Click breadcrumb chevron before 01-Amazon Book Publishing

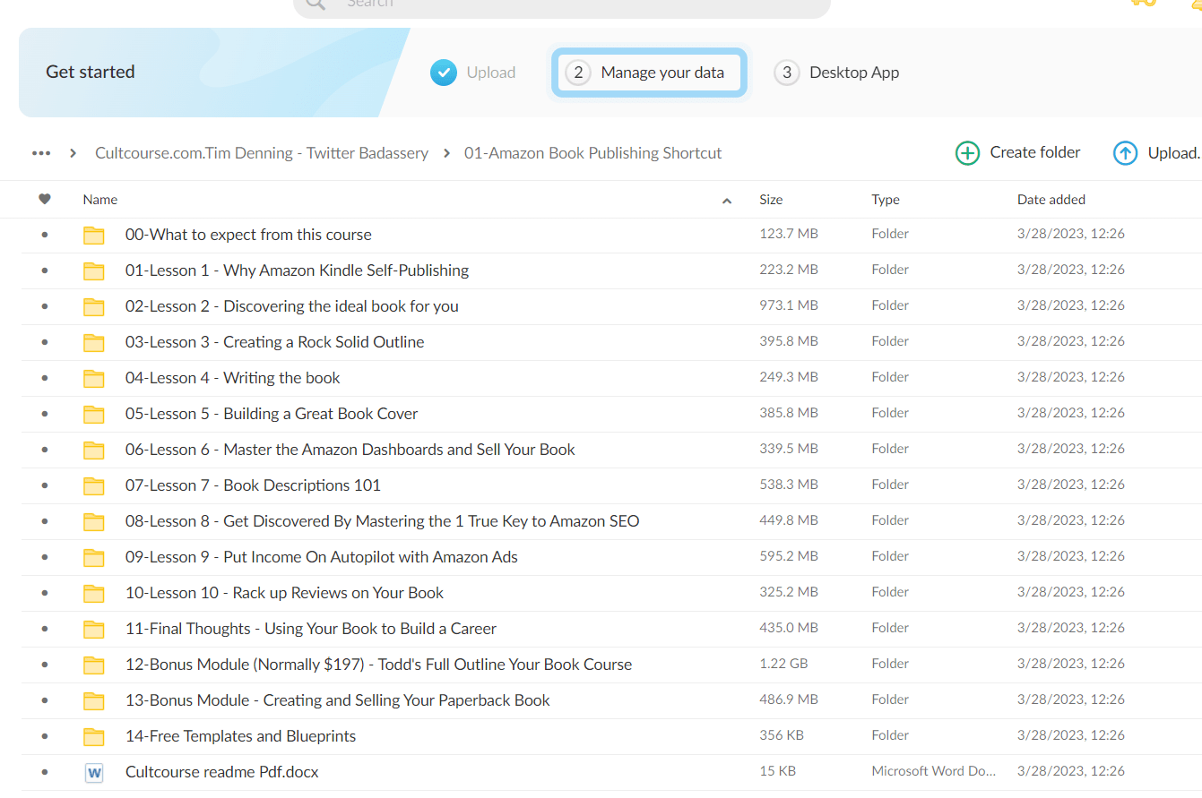pyautogui.click(x=446, y=153)
